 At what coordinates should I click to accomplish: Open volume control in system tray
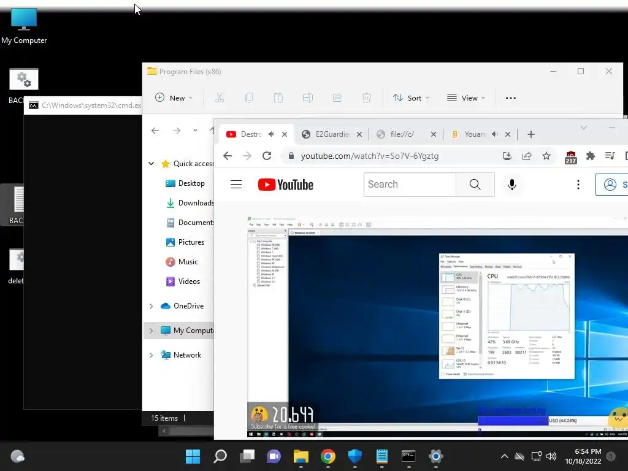click(x=551, y=456)
